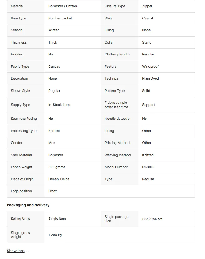Viewport: 205px width, 259px height.
Task: Select the Henan, China origin value
Action: click(59, 179)
